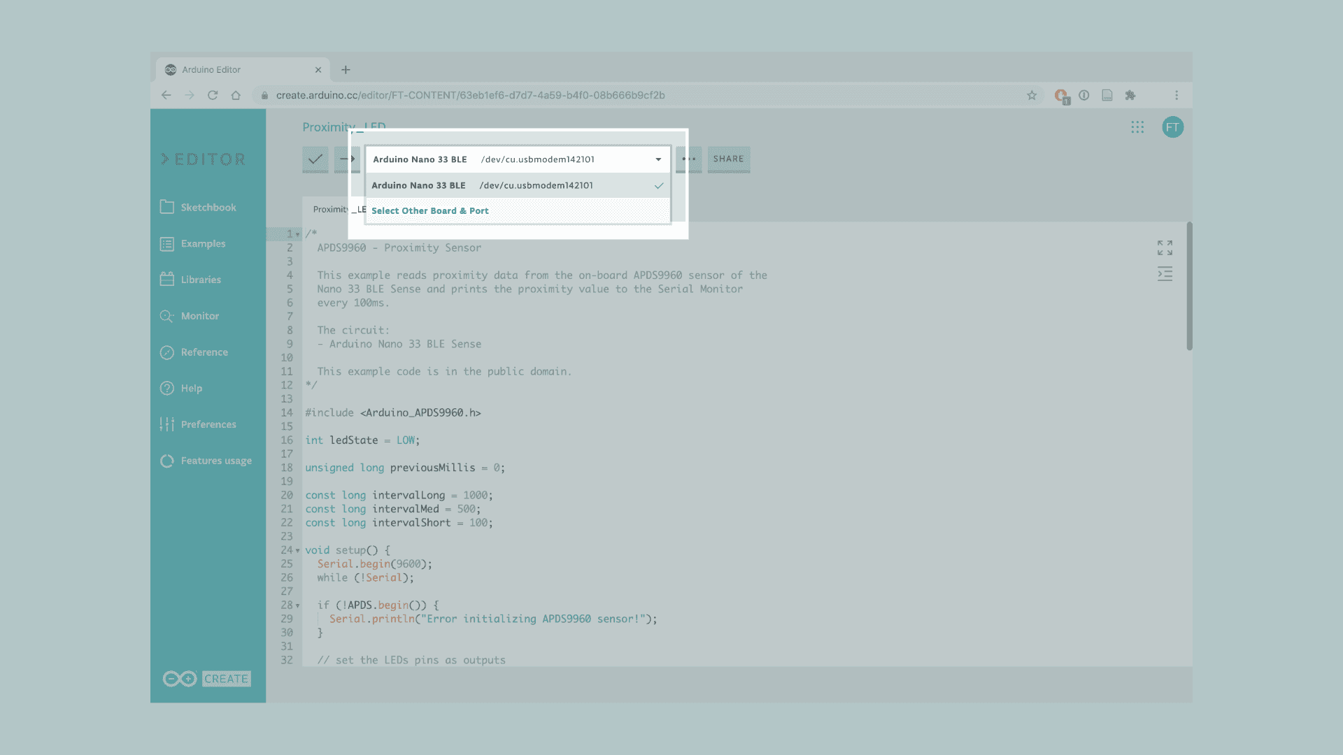Viewport: 1343px width, 755px height.
Task: Open the Arduino apps grid icon
Action: pyautogui.click(x=1137, y=127)
